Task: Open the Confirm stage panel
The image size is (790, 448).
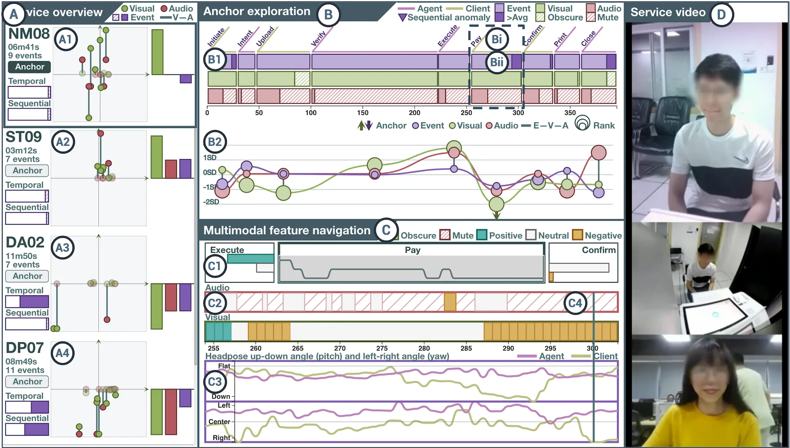Action: 583,262
